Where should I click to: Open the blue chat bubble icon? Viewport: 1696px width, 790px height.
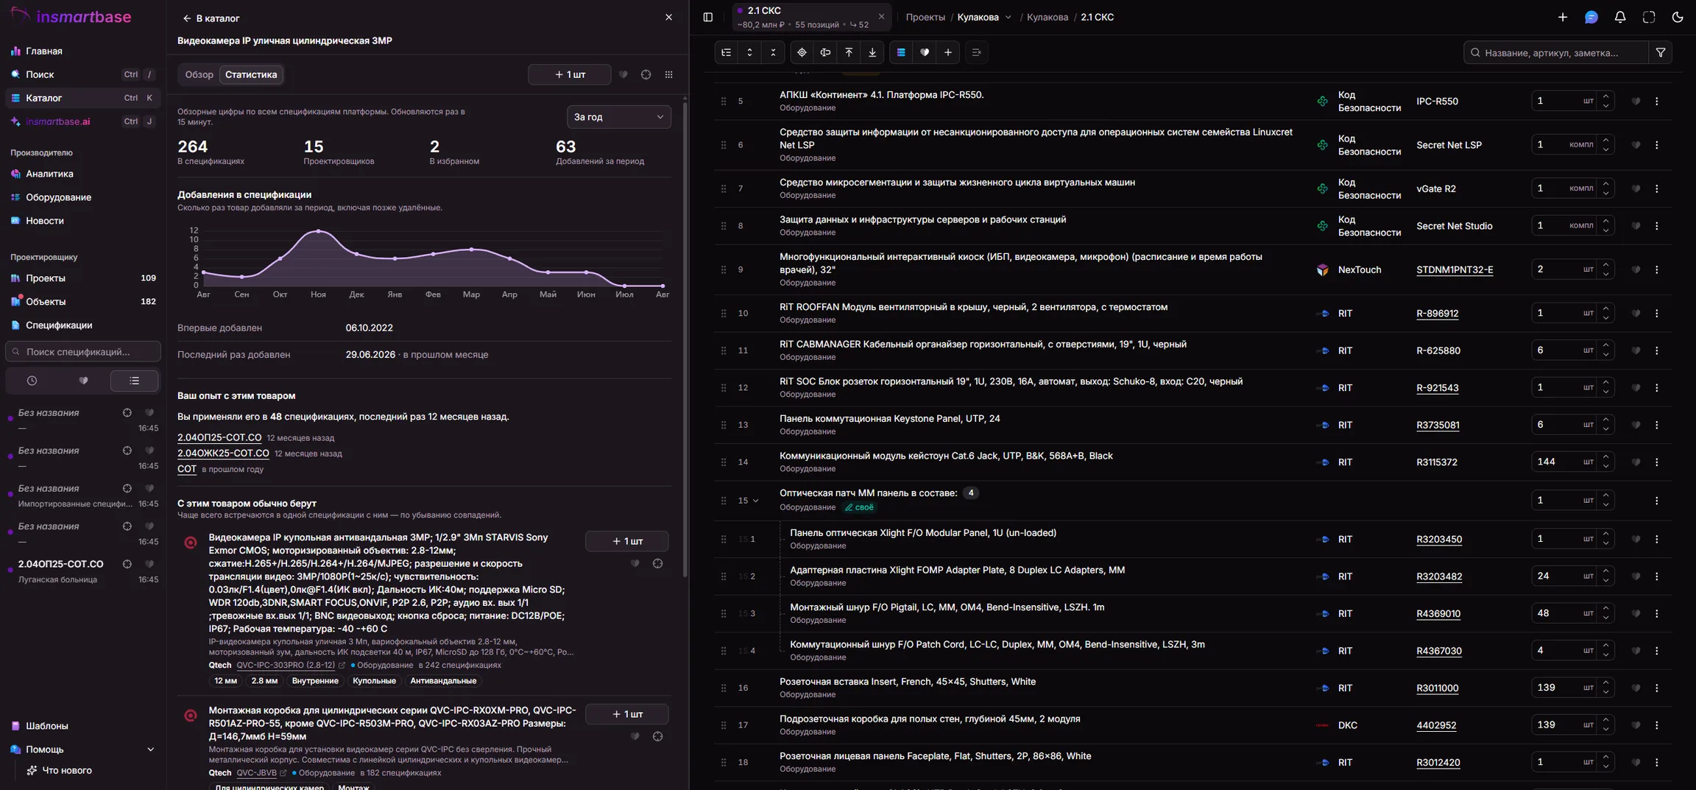pos(1591,17)
